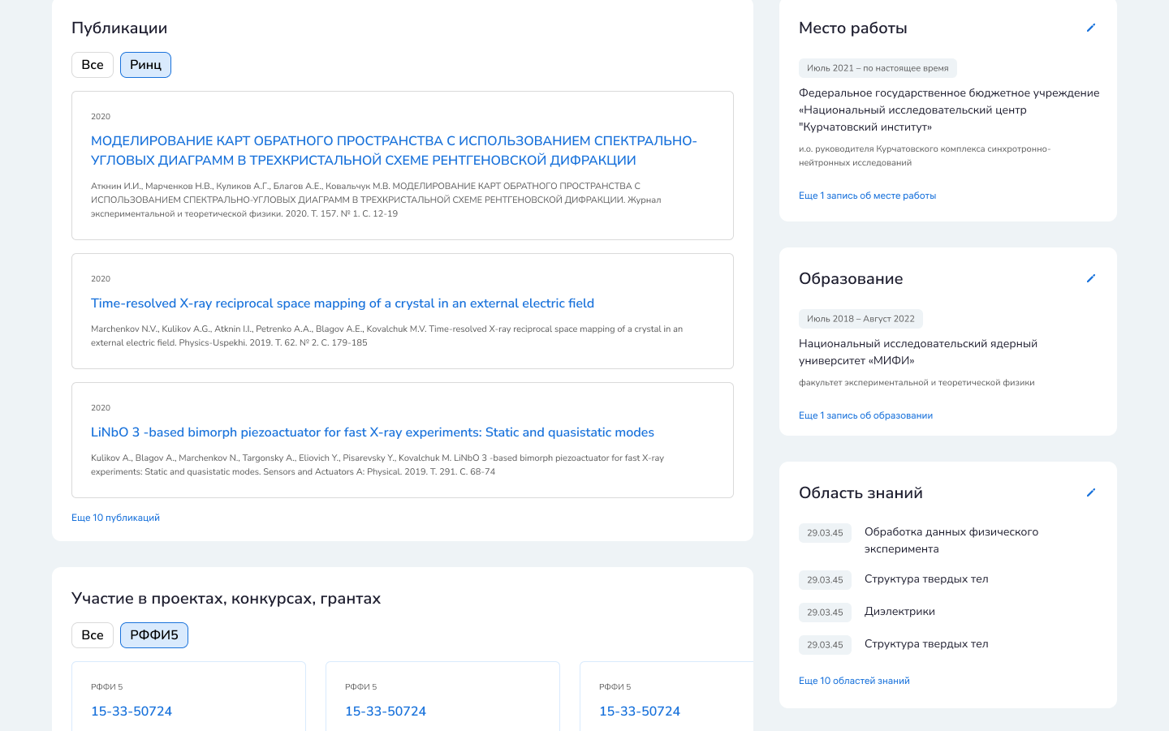Open editing for Область знаний section
1169x731 pixels.
coord(1090,492)
